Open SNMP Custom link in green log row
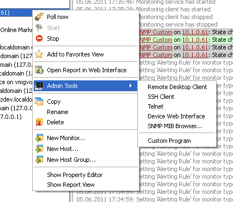This screenshot has width=233, height=202. point(156,40)
